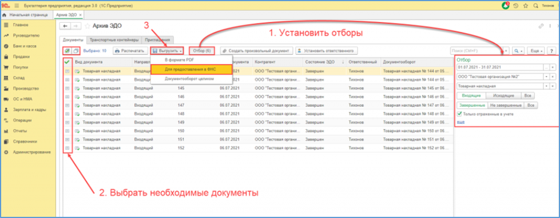Viewport: 560px width, 218px height.
Task: Select the Не завершенные status filter
Action: click(506, 106)
